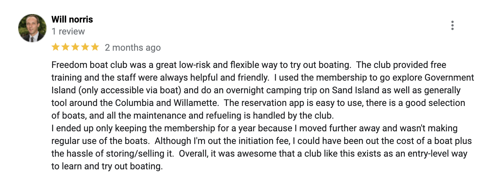Click the fifth gold rating star

95,47
